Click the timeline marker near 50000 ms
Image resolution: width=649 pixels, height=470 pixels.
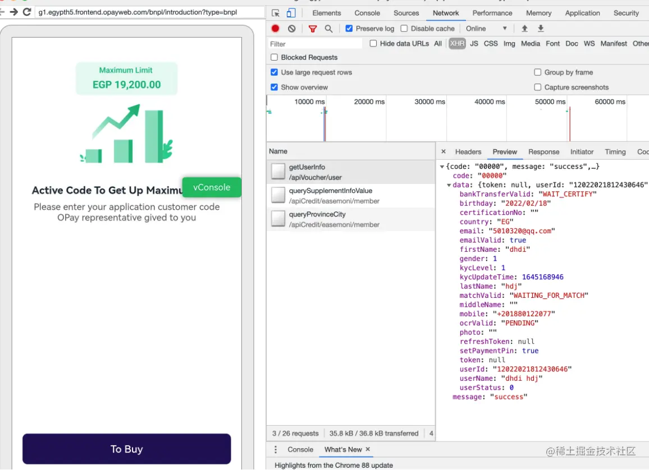point(569,124)
